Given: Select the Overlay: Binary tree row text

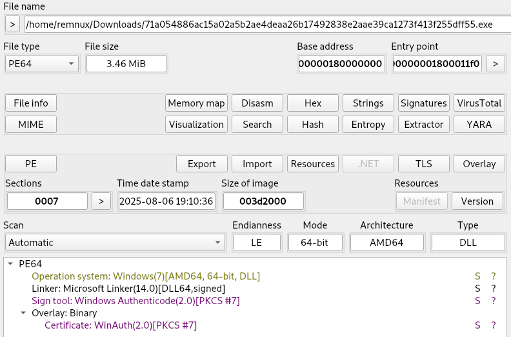Looking at the screenshot, I should [x=65, y=313].
